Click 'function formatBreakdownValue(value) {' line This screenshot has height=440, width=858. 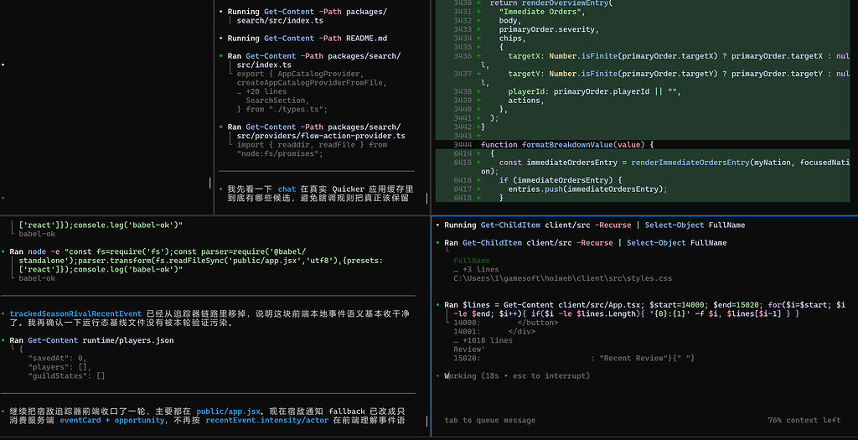click(567, 144)
